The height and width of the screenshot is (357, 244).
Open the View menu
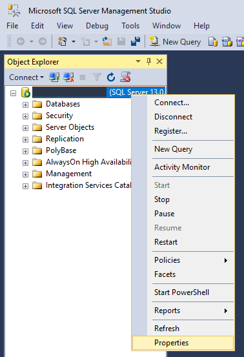pyautogui.click(x=65, y=26)
